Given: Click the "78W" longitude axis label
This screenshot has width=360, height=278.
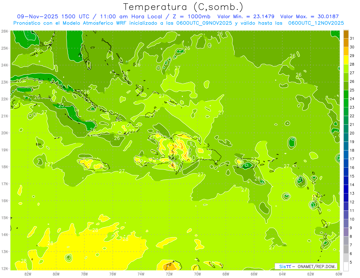Looking at the screenshot, I should [84, 274].
